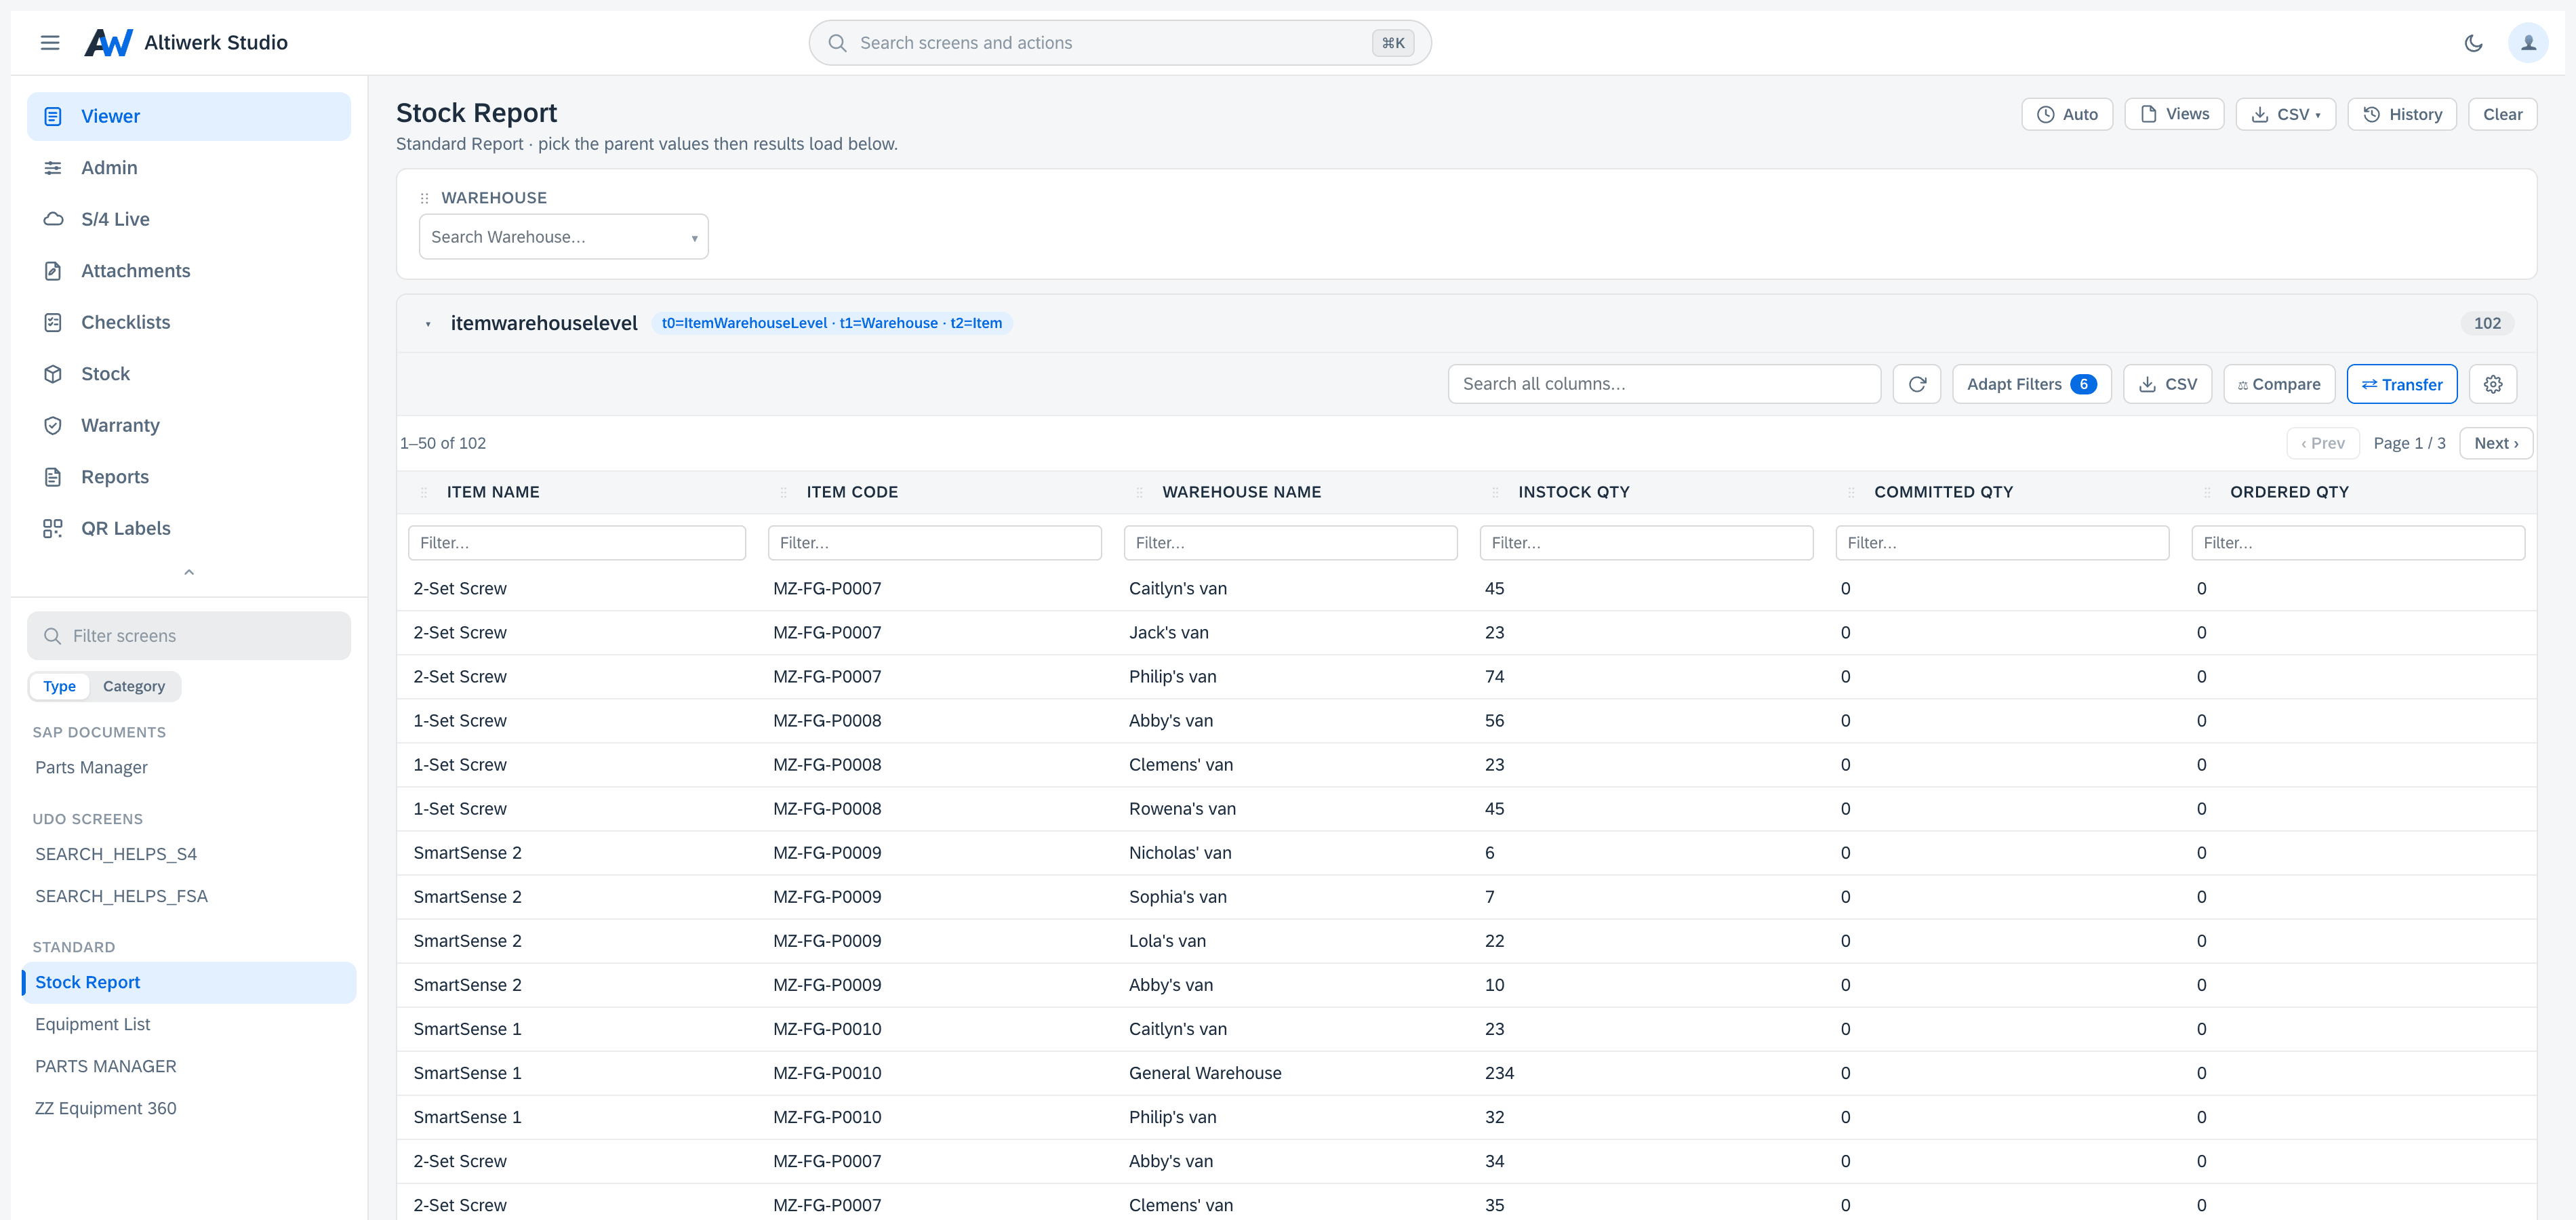Click the Warehouse Name column filter box
This screenshot has width=2576, height=1220.
(1290, 543)
